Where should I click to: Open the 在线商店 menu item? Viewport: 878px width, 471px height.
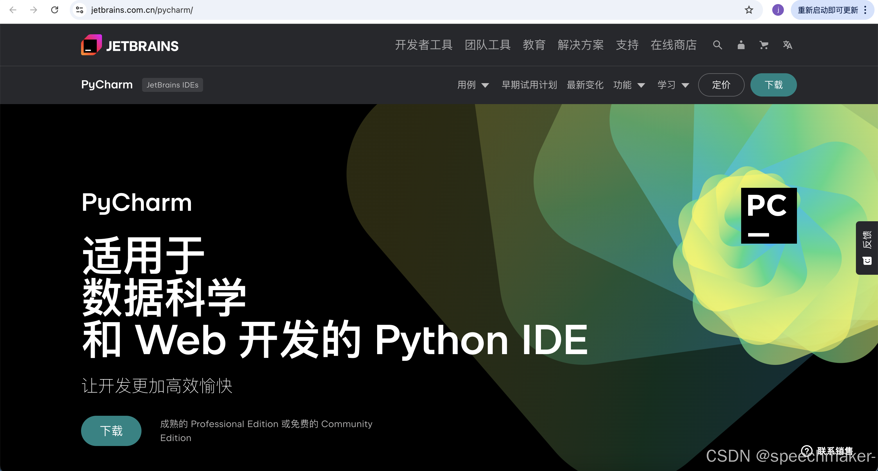pyautogui.click(x=673, y=45)
